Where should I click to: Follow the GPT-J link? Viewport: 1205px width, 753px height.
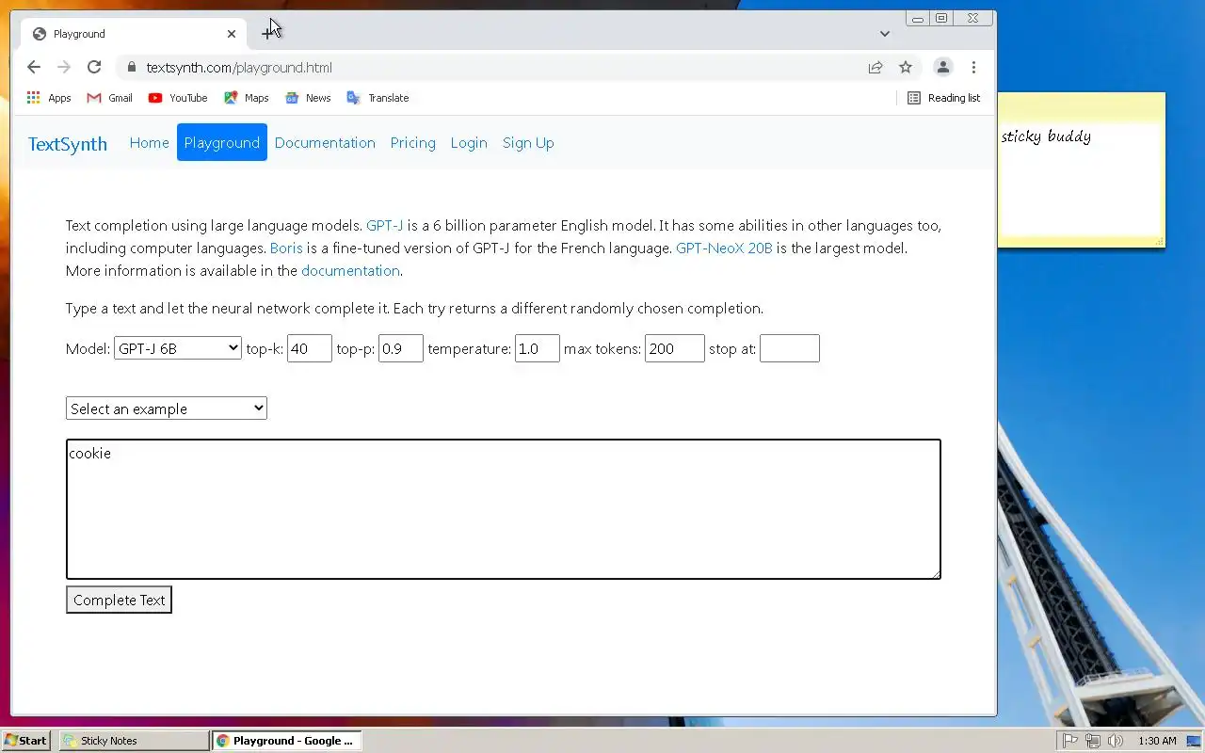(x=385, y=226)
